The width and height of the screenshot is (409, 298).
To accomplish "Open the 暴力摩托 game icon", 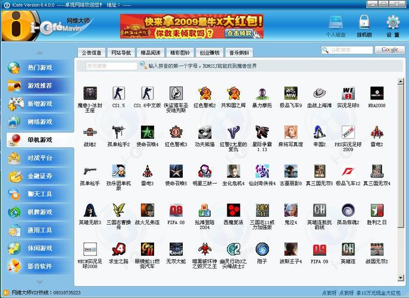I will pos(262,93).
